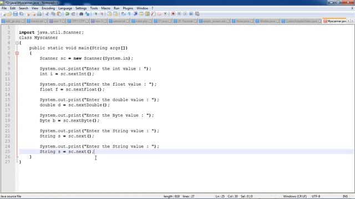
Task: Toggle synchronize vertical scrolling
Action: [110, 14]
